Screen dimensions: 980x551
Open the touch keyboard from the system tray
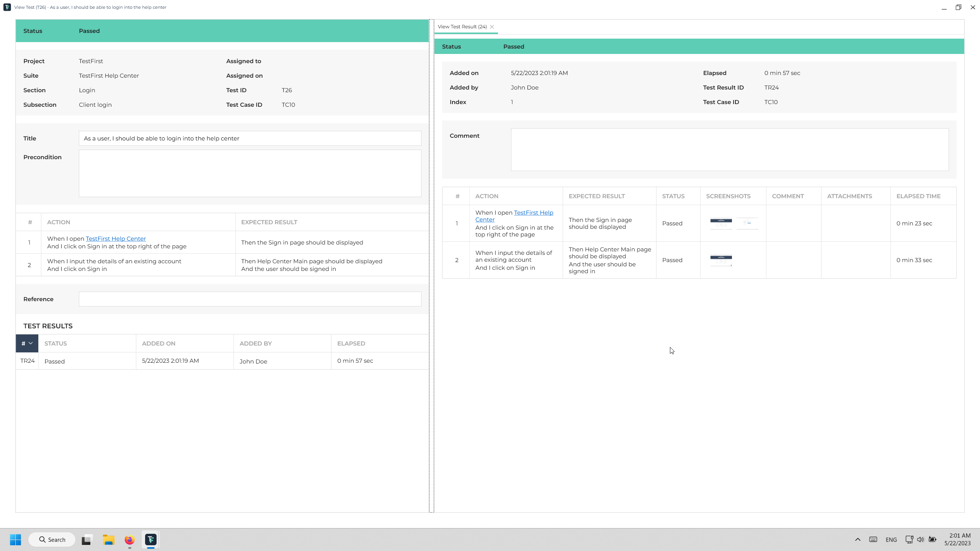(x=873, y=540)
